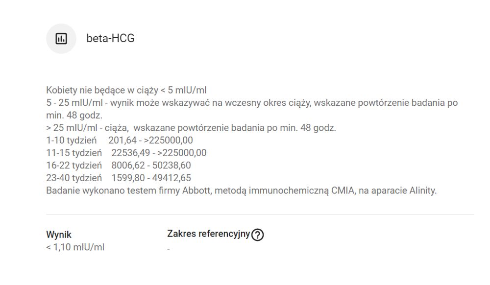The height and width of the screenshot is (285, 490).
Task: Select the beta-HCG test title
Action: point(110,38)
